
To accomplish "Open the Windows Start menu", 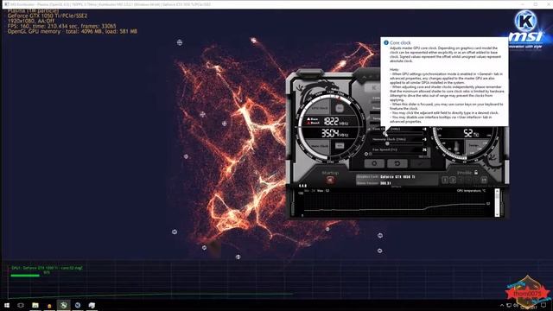I will [x=7, y=305].
